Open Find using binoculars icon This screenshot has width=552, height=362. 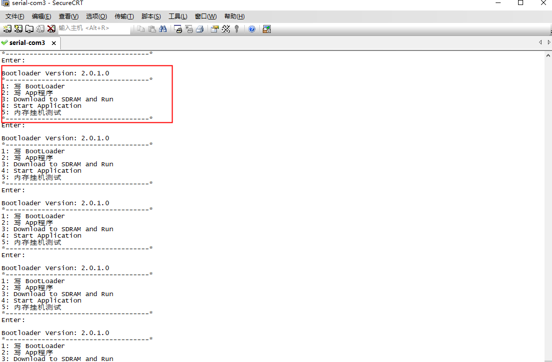click(163, 29)
